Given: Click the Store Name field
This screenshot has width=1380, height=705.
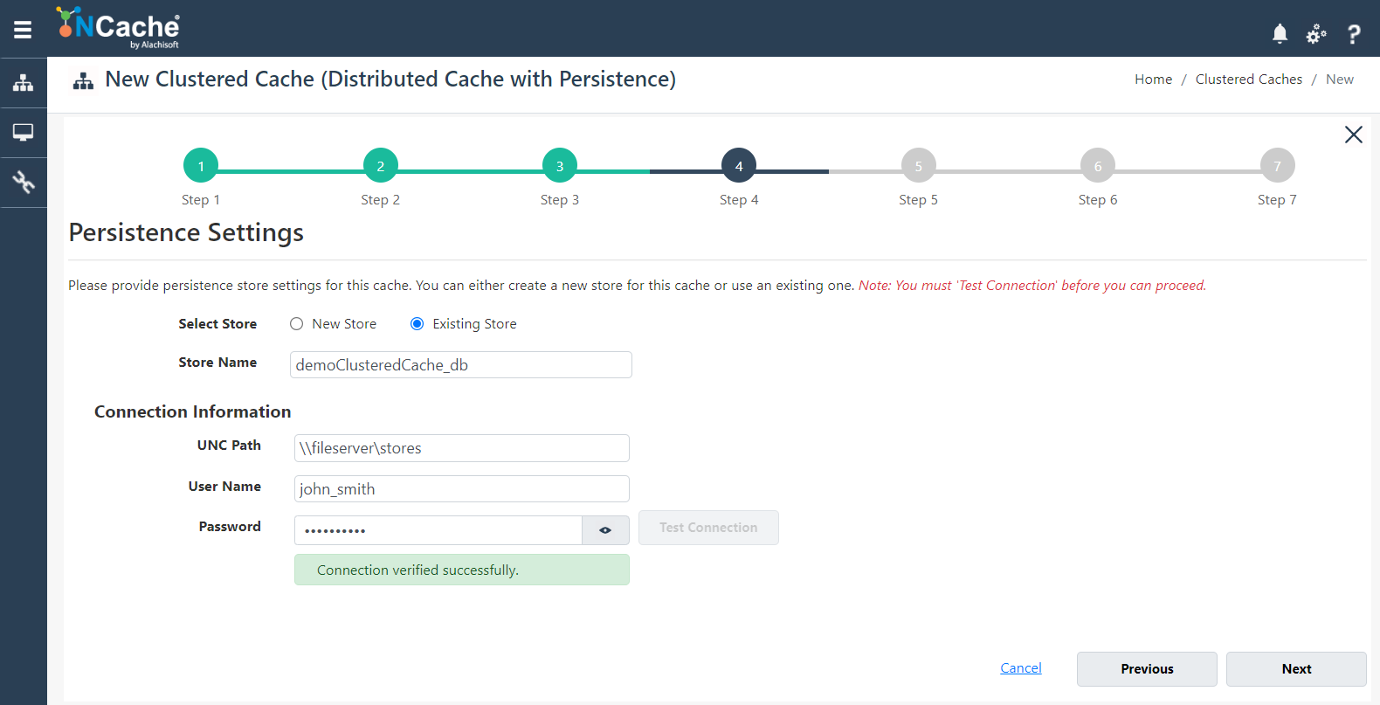Looking at the screenshot, I should click(x=461, y=365).
